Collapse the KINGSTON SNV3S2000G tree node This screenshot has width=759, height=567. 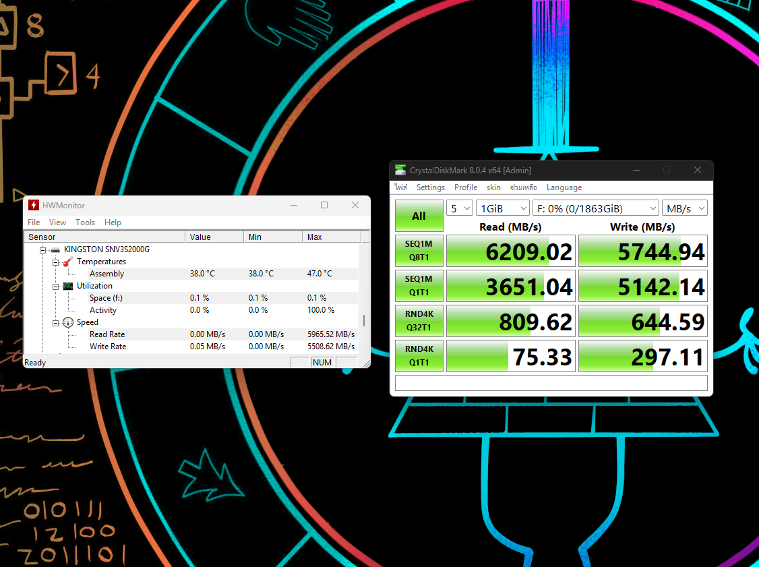pyautogui.click(x=42, y=250)
